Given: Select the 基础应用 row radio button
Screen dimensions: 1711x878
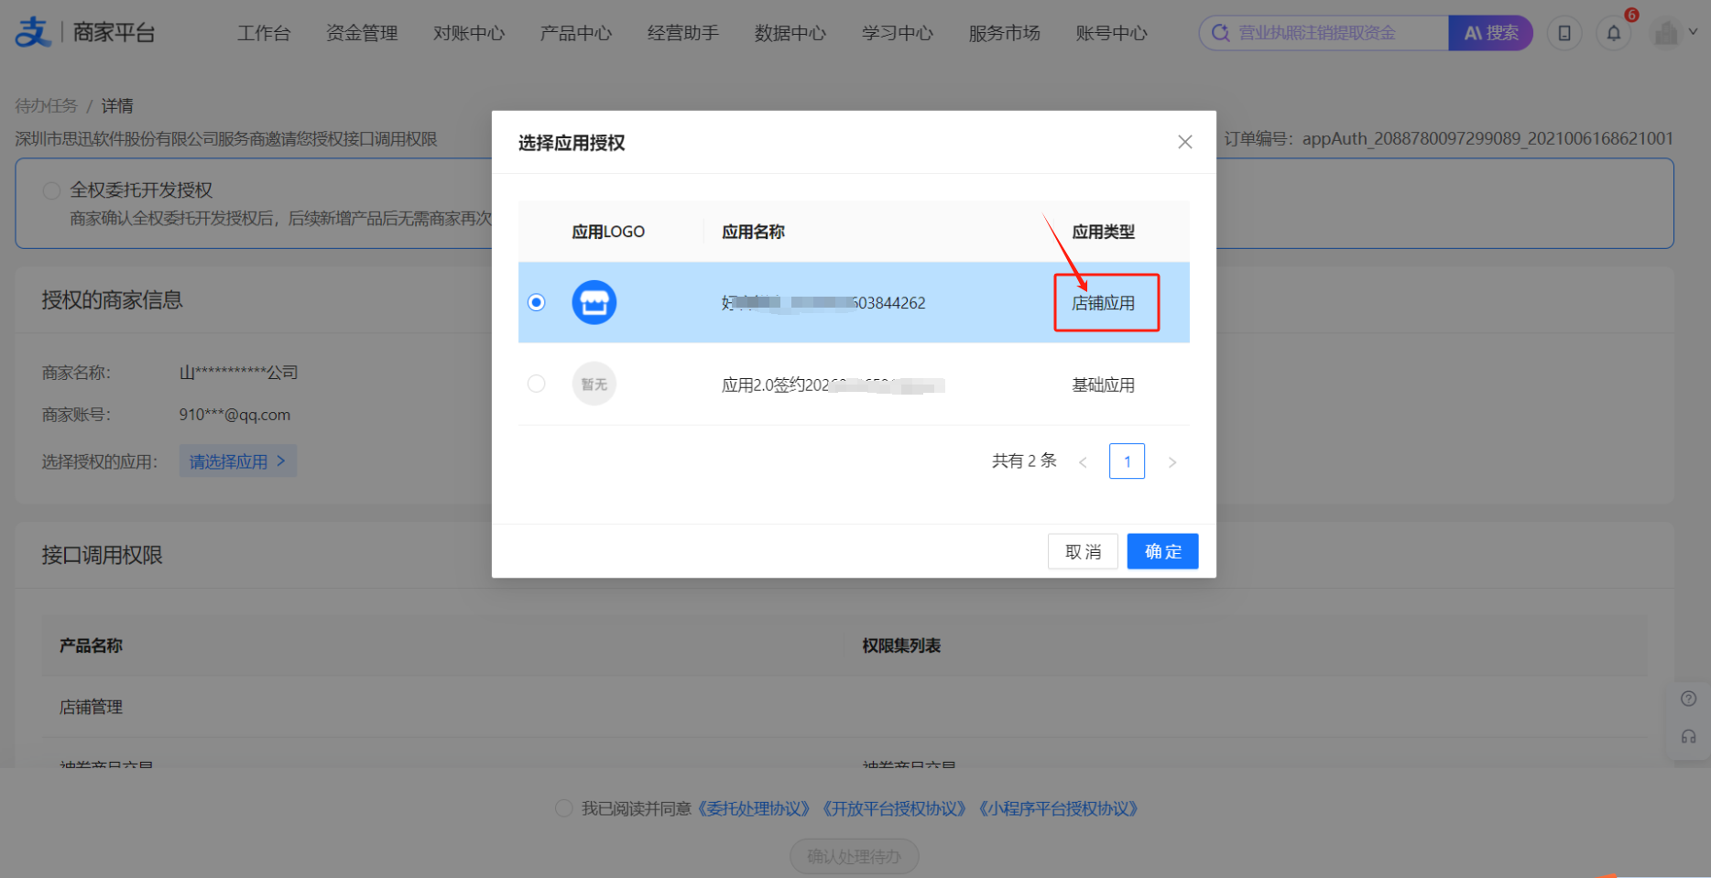Looking at the screenshot, I should tap(537, 384).
